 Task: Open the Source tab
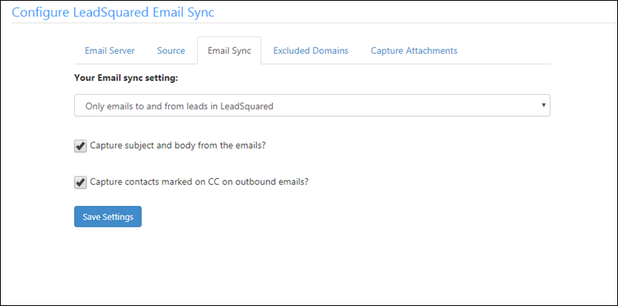click(x=171, y=51)
